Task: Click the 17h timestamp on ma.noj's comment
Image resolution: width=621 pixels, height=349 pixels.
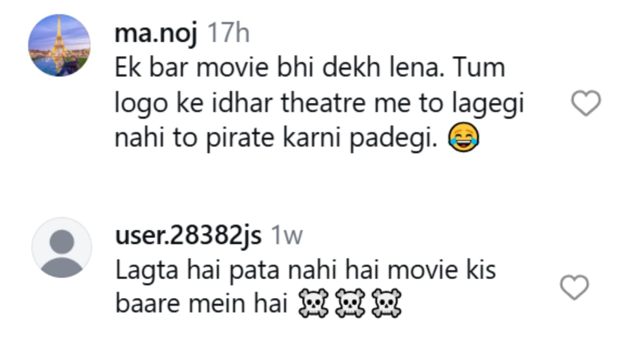Action: [229, 33]
